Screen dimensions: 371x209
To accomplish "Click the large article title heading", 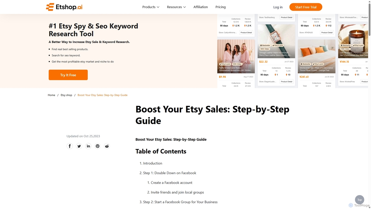I will pyautogui.click(x=212, y=115).
